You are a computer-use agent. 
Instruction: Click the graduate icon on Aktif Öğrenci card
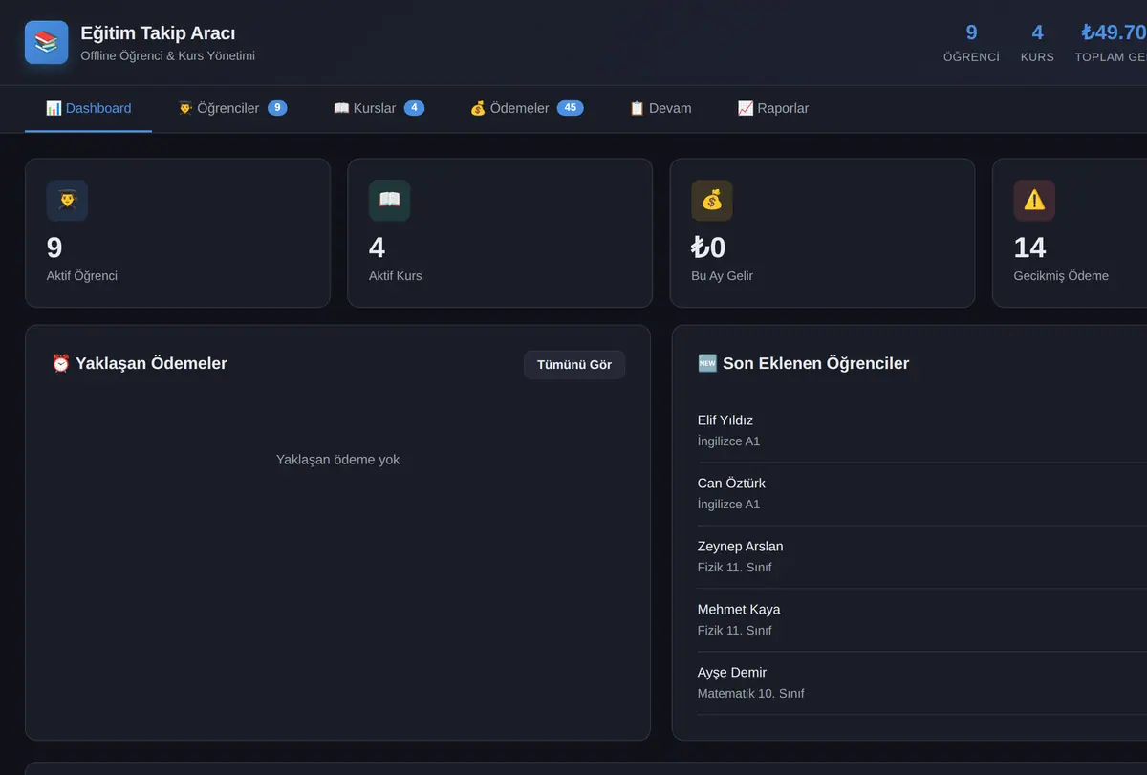[67, 201]
